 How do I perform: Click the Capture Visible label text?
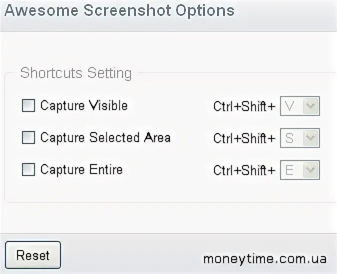[83, 105]
